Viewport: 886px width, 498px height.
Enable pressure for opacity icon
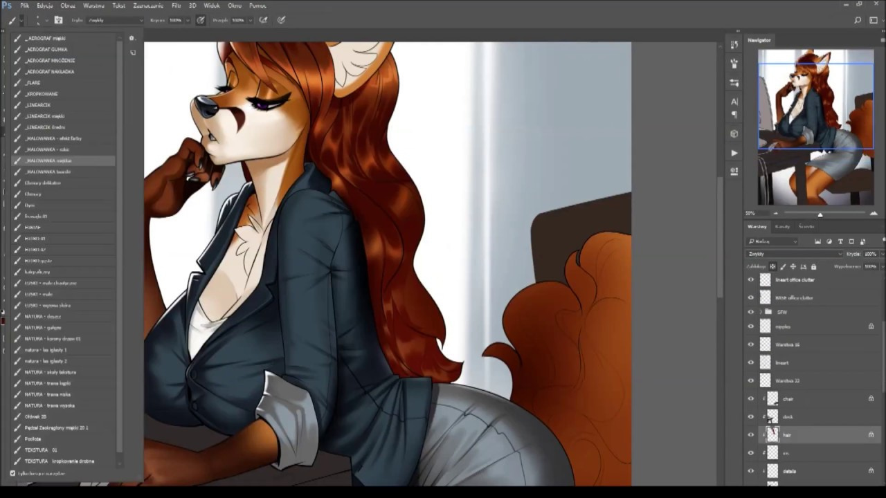click(201, 20)
